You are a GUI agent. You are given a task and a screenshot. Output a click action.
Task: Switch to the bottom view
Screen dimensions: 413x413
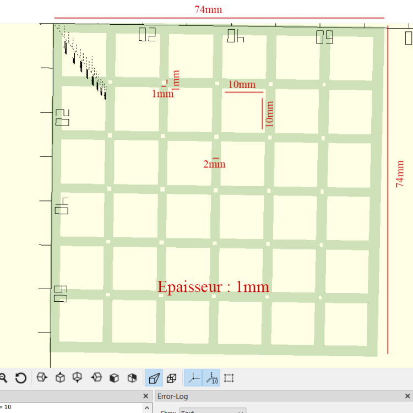click(77, 377)
